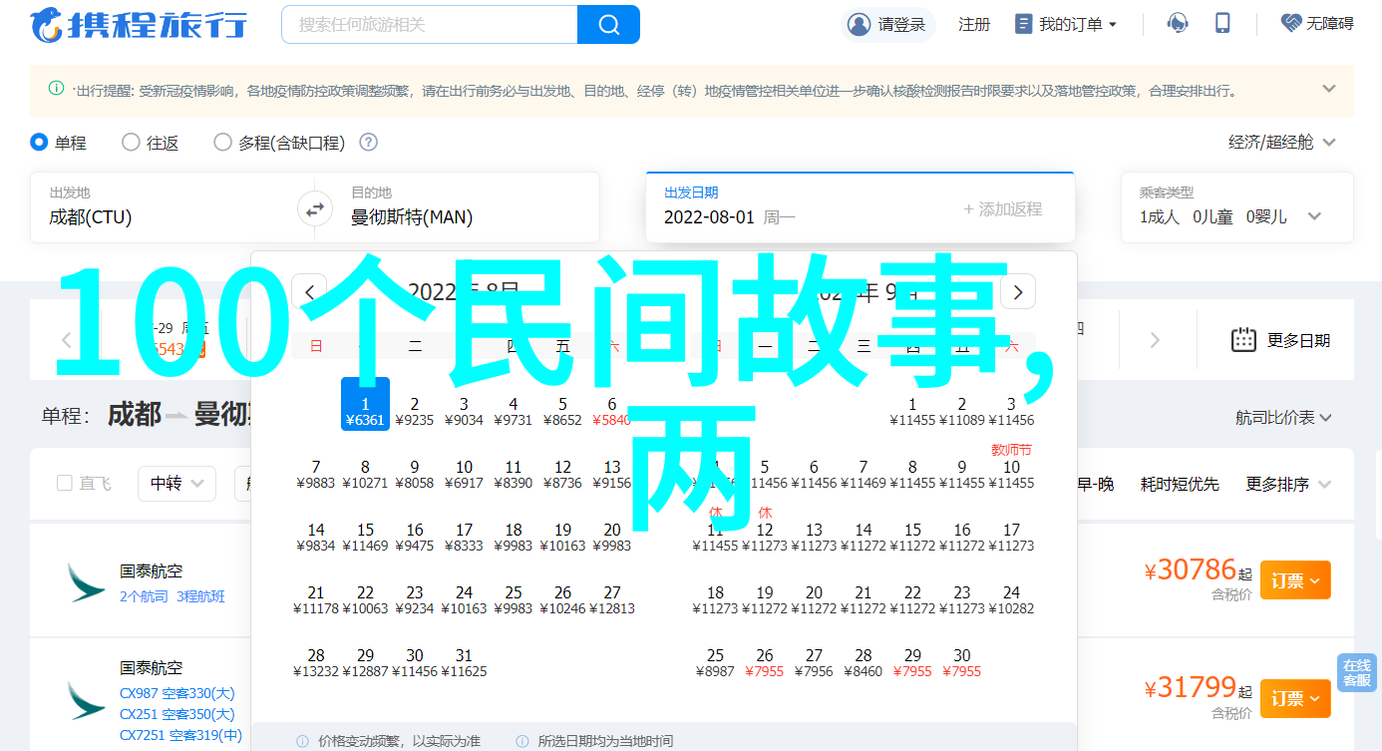
Task: Select August 28 priced ¥13232
Action: click(316, 662)
